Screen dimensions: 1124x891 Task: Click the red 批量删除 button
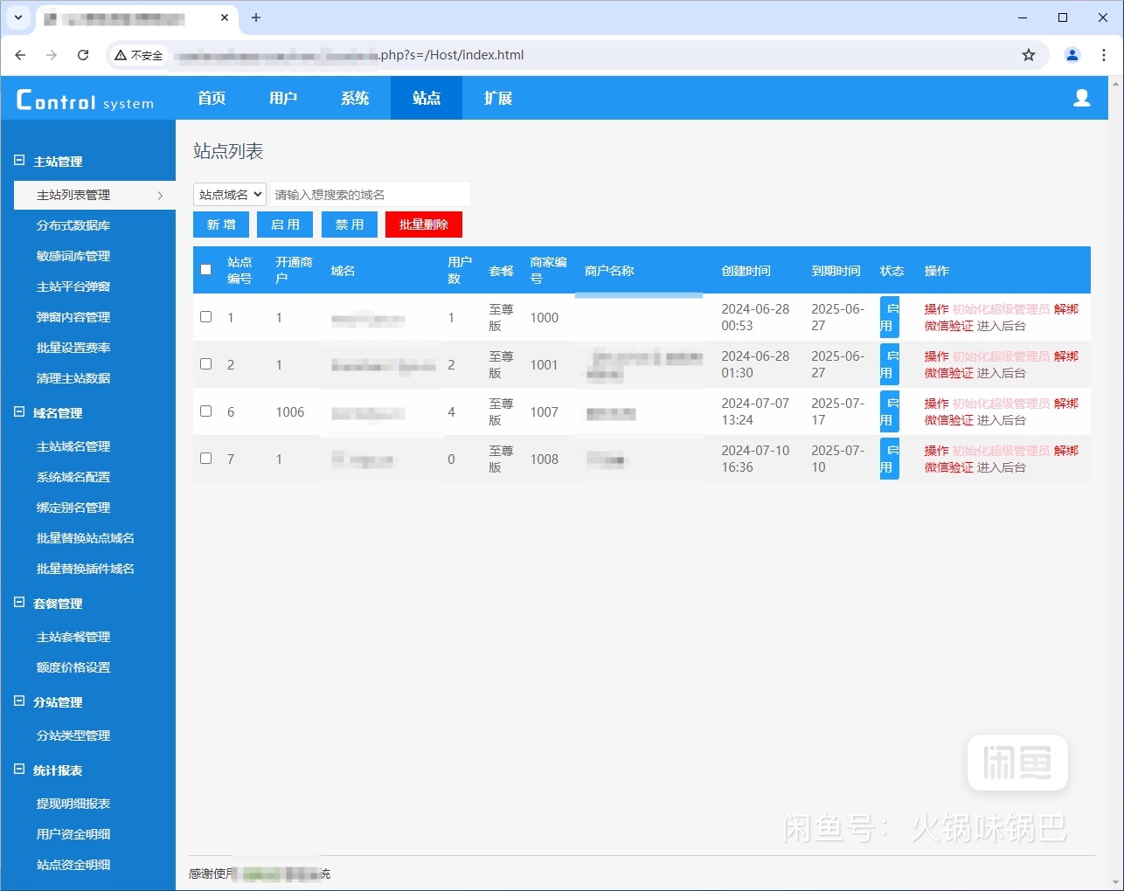[x=423, y=224]
